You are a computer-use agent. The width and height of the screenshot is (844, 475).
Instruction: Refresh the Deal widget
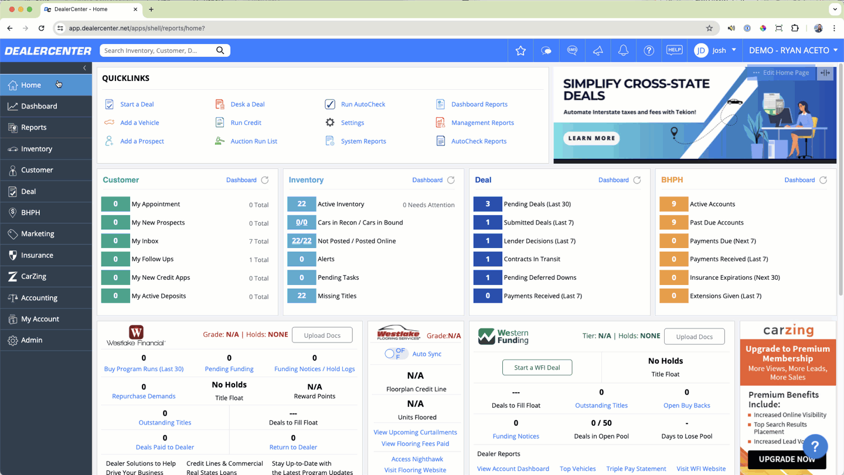point(637,180)
